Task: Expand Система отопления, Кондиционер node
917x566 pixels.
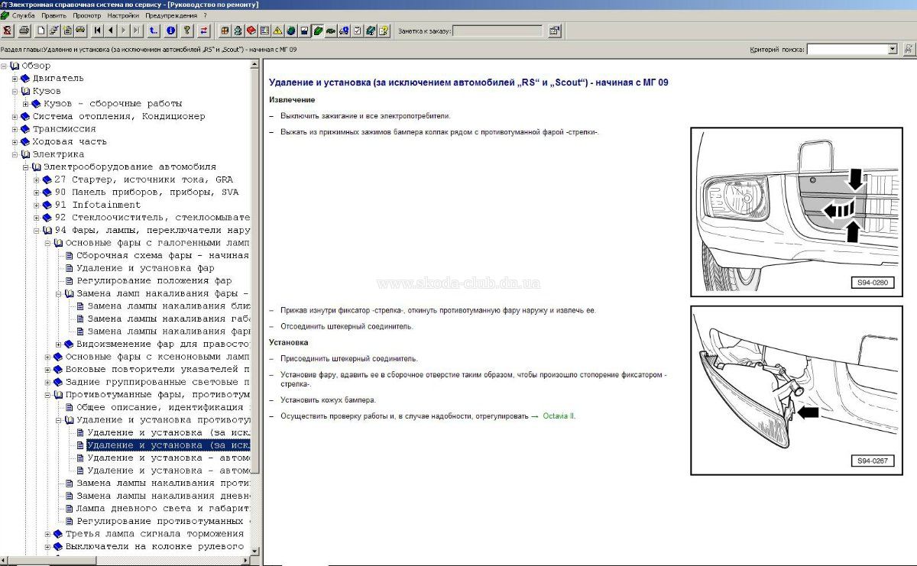Action: tap(15, 116)
